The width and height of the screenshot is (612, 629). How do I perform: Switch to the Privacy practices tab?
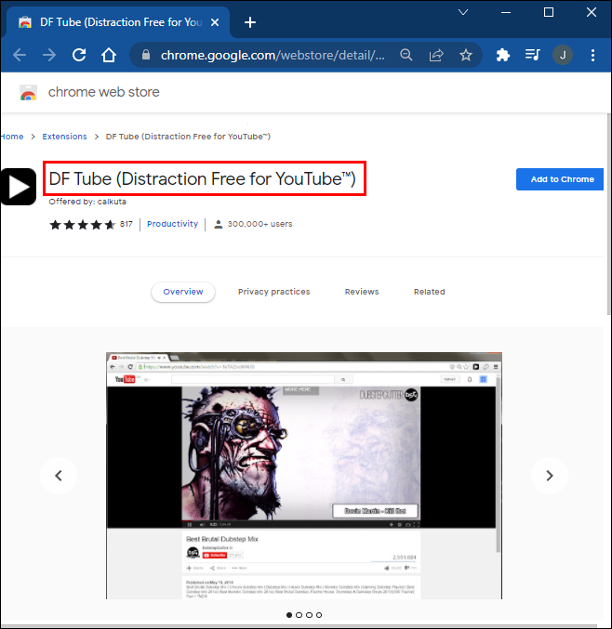pos(273,292)
